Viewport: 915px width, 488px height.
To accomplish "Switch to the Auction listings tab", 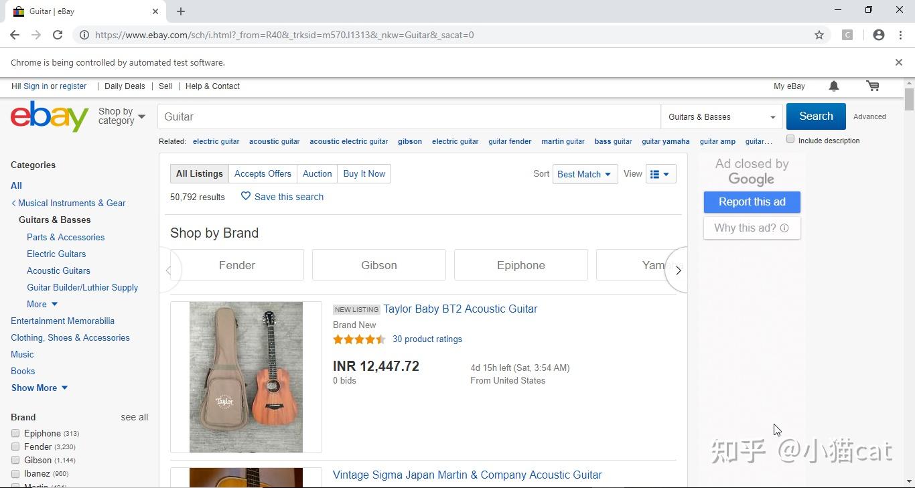I will [x=317, y=173].
